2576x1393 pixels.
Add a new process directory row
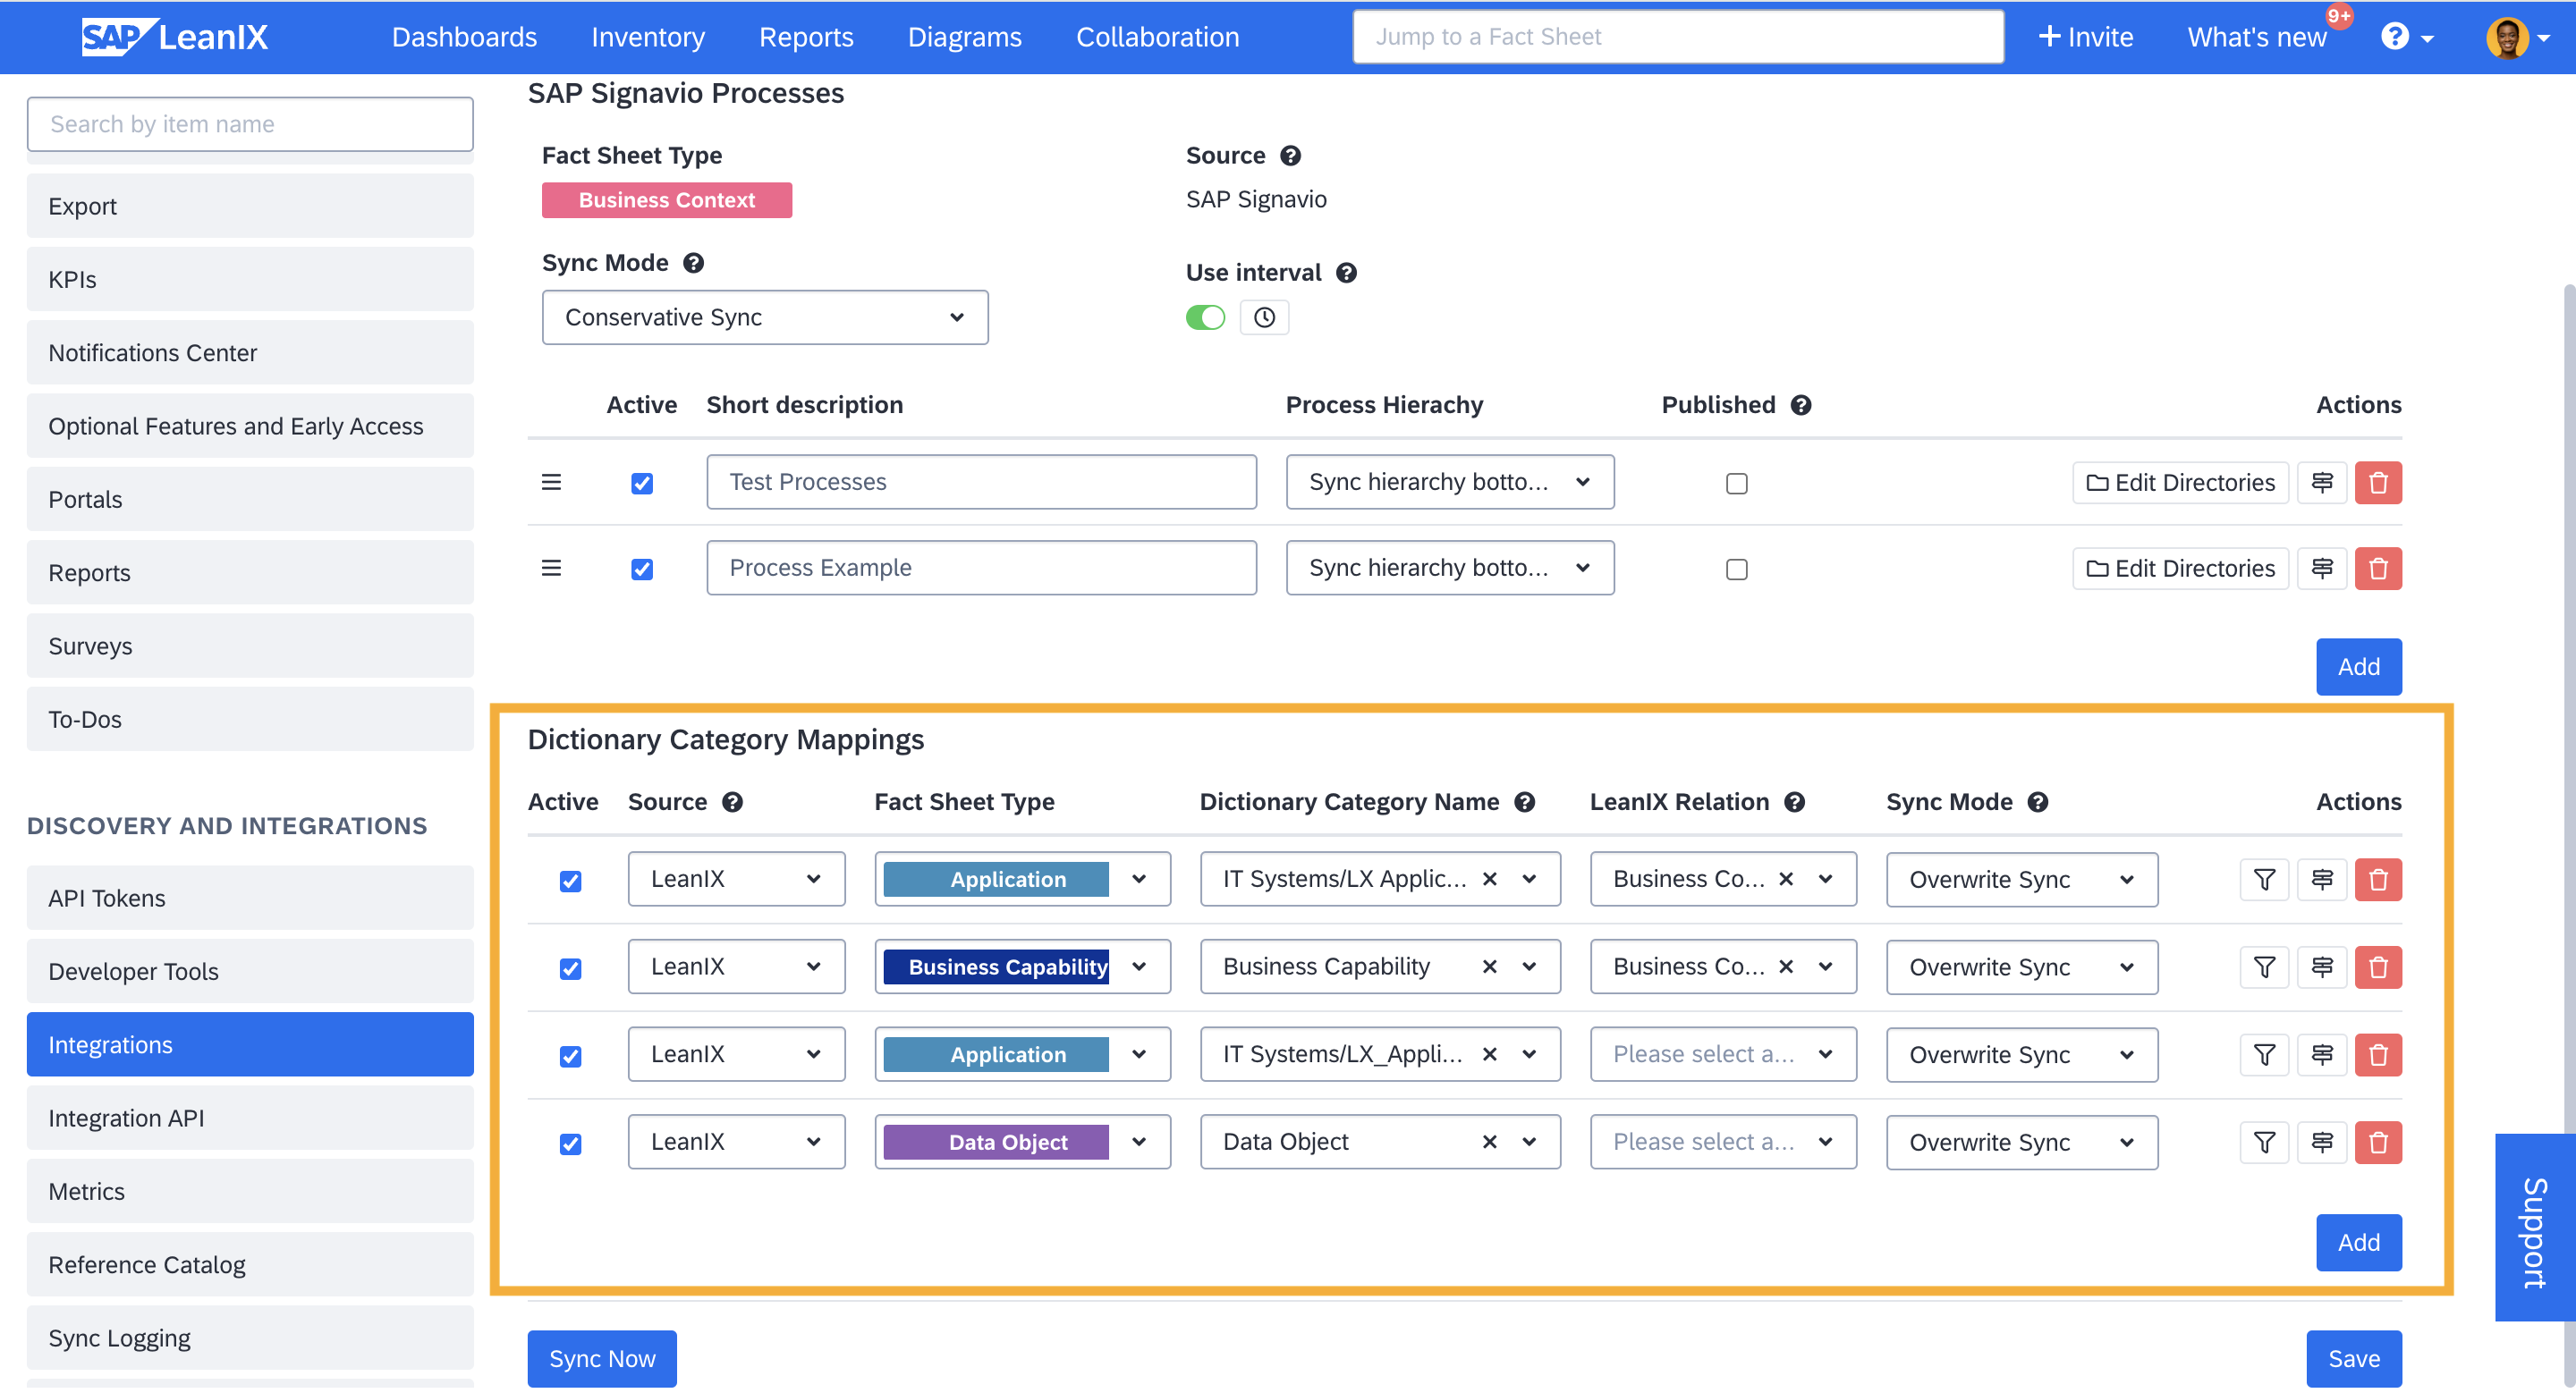[2358, 666]
